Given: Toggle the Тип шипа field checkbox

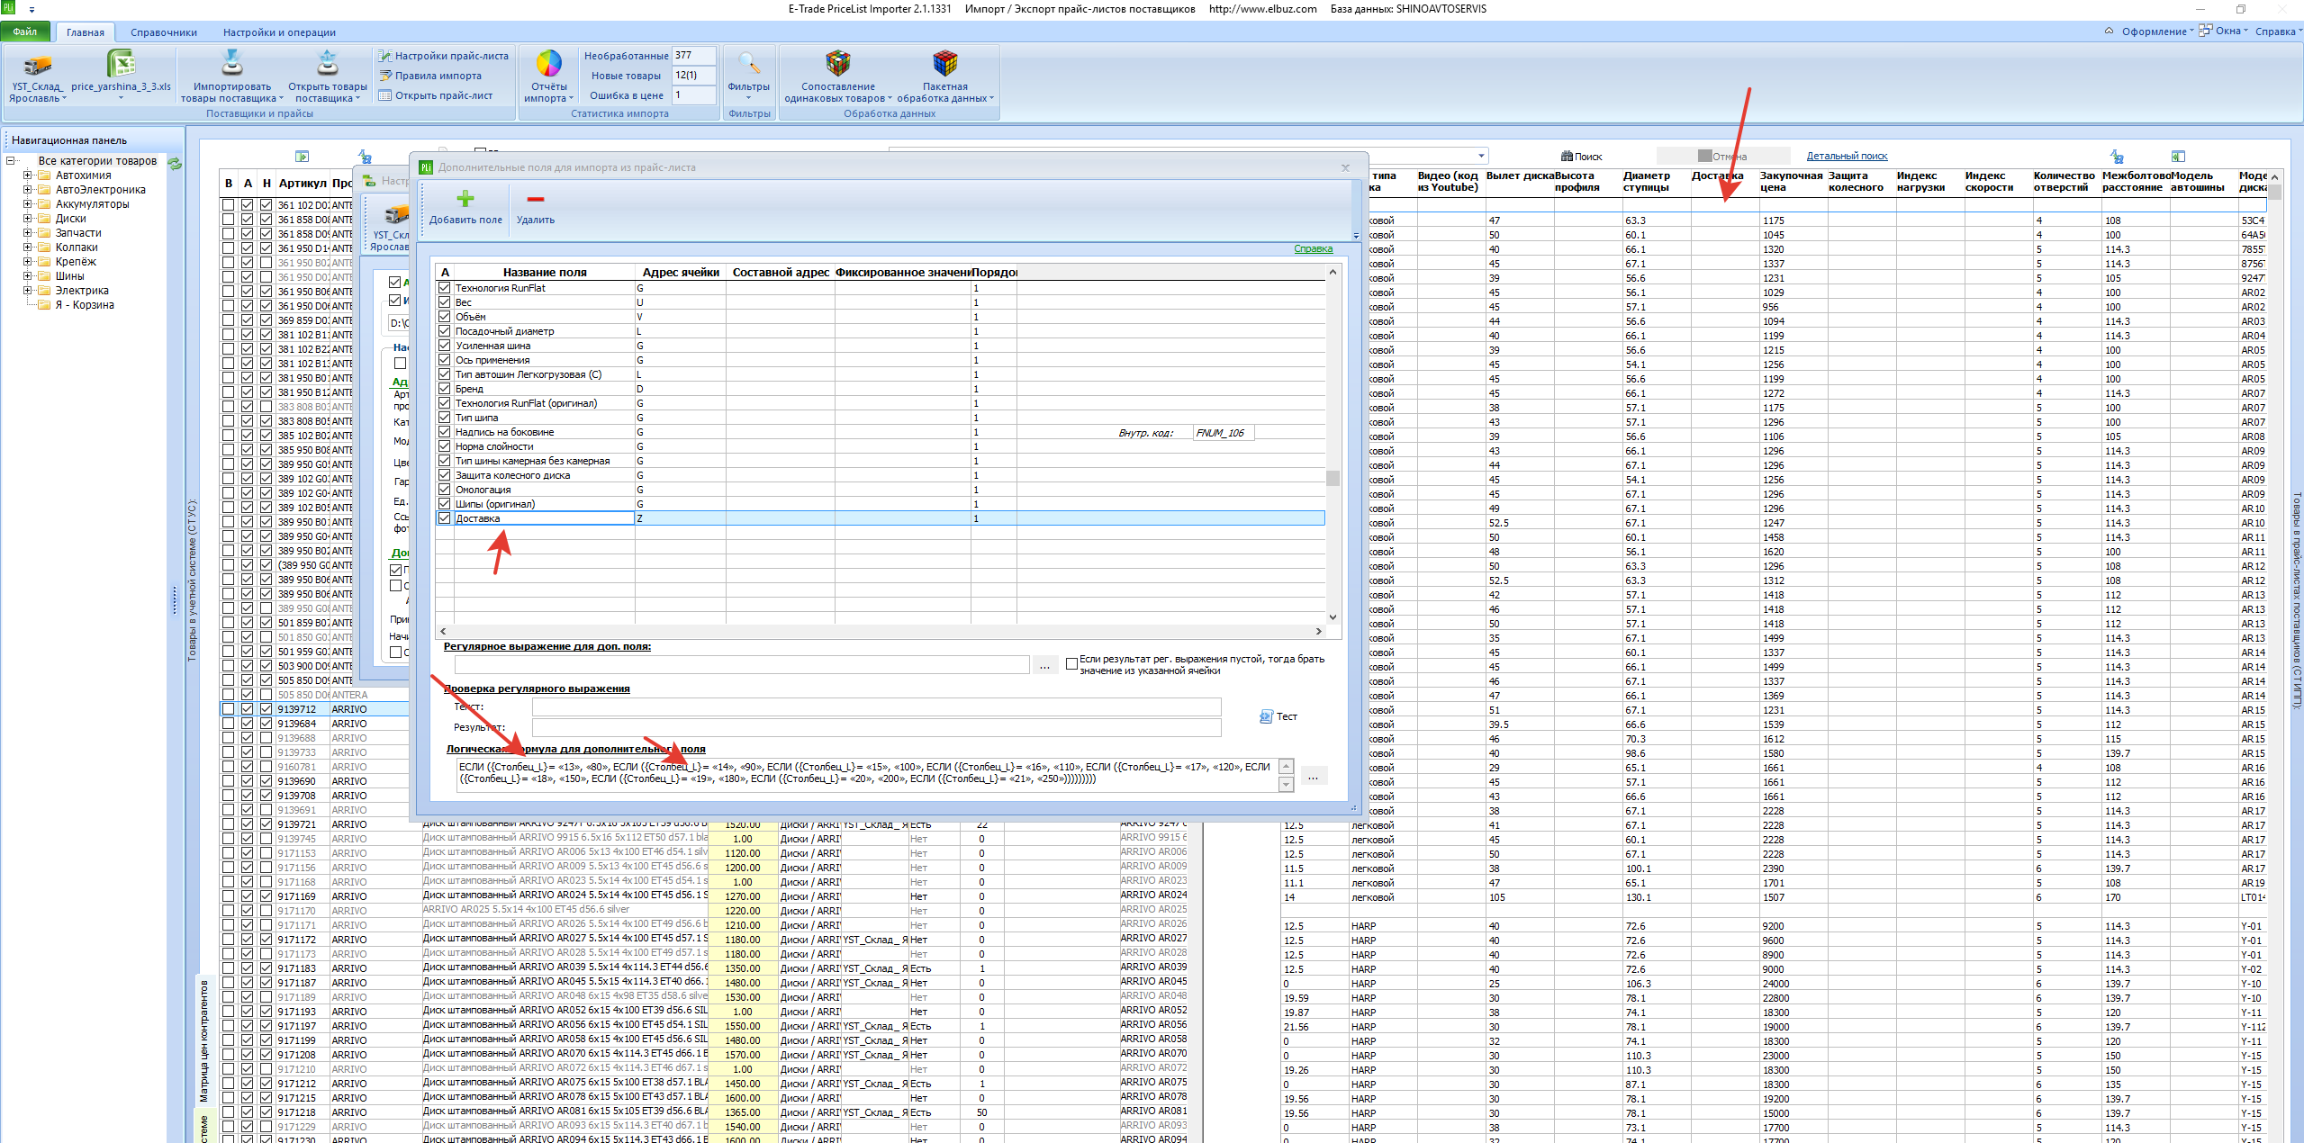Looking at the screenshot, I should tap(444, 418).
